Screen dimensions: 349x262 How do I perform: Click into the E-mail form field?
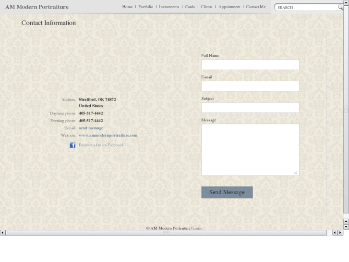(251, 86)
